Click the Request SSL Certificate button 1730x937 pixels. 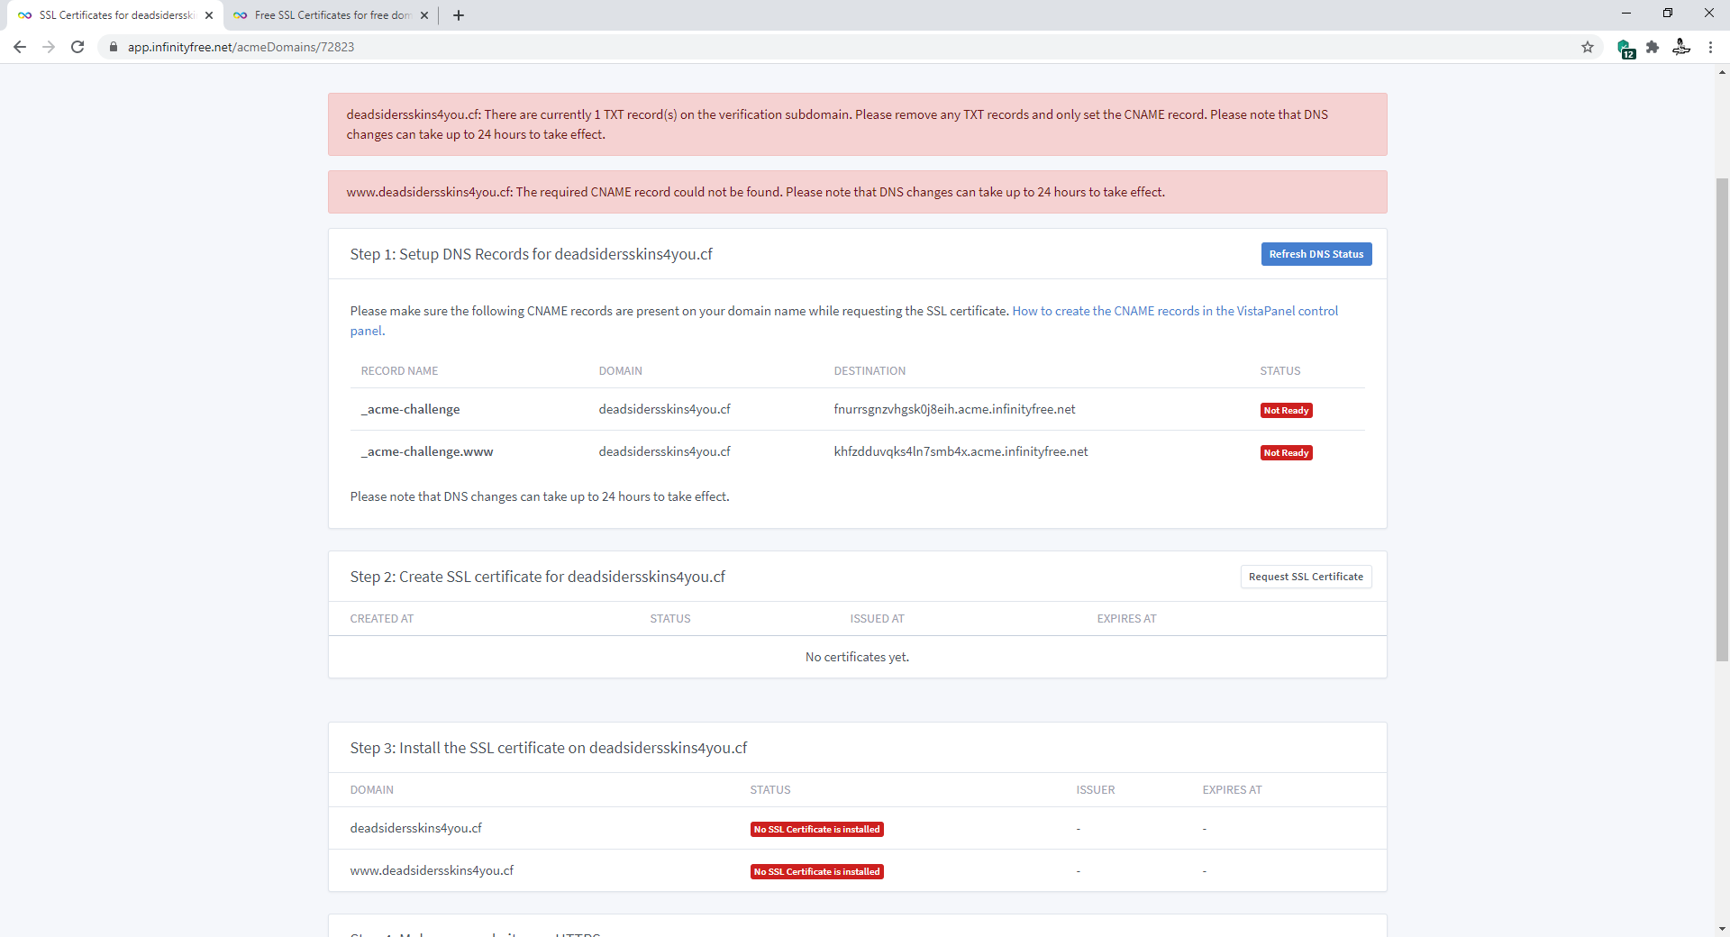[1306, 577]
